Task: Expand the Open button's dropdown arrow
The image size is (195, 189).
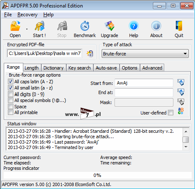Action: (x=27, y=29)
